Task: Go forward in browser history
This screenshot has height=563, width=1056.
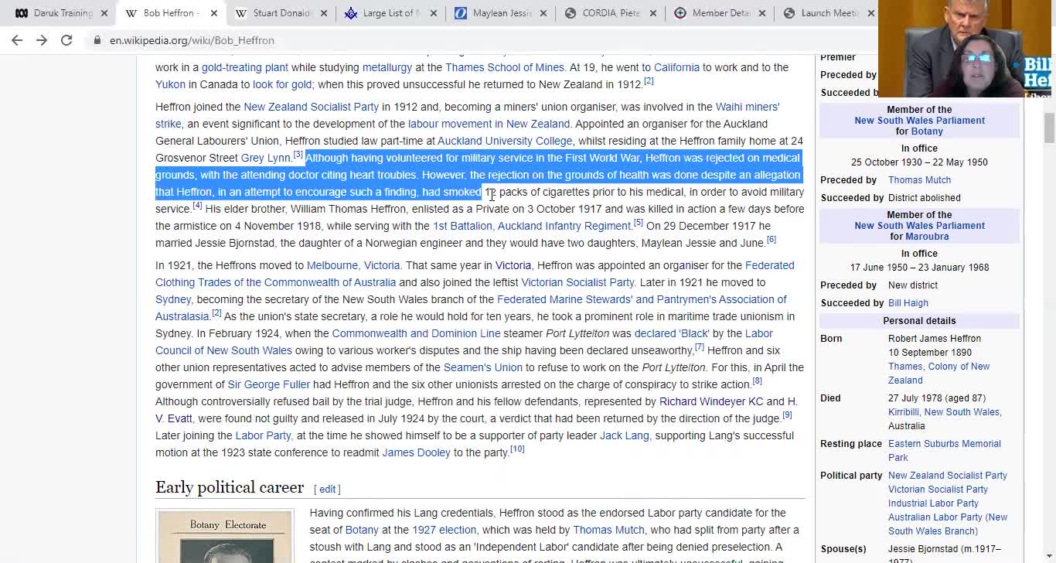Action: [x=42, y=40]
